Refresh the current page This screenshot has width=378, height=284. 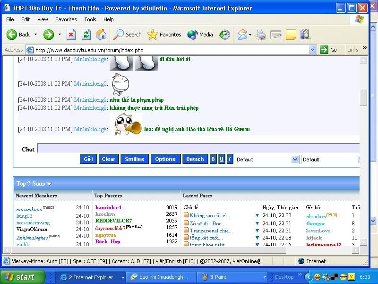[86, 35]
